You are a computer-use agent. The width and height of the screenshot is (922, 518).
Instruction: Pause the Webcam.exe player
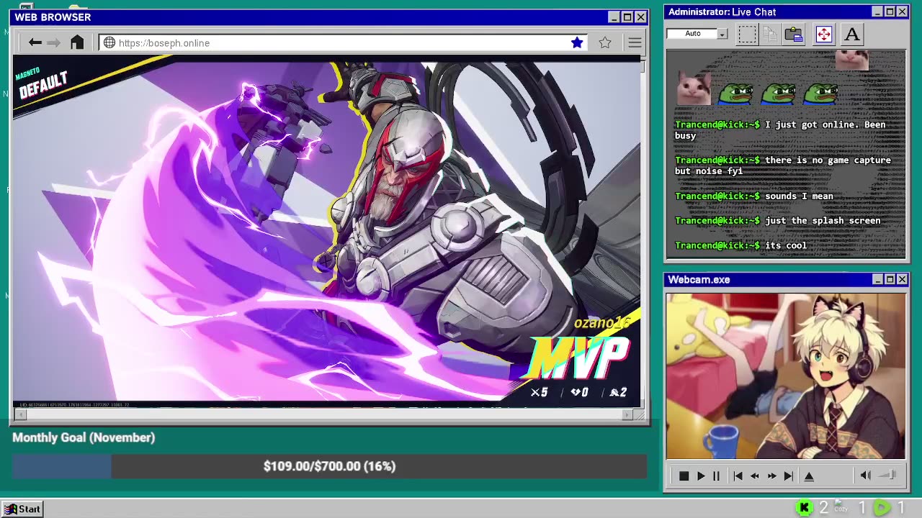pyautogui.click(x=716, y=476)
